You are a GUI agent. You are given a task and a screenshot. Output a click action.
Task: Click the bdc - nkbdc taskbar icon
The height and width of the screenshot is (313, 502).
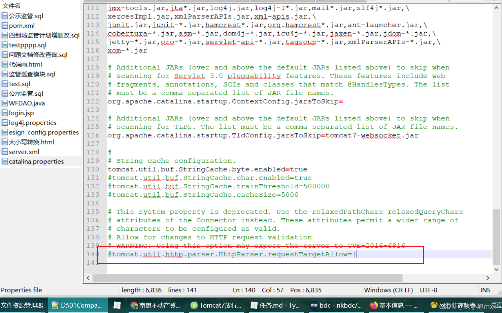tap(314, 305)
